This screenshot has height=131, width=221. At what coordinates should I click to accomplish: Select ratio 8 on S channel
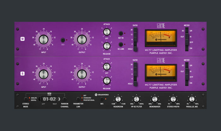tap(135, 74)
